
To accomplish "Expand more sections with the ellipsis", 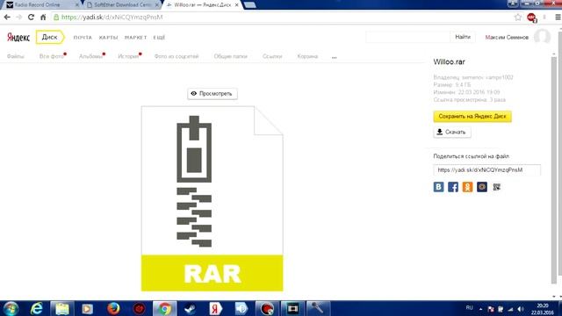I will coord(334,57).
